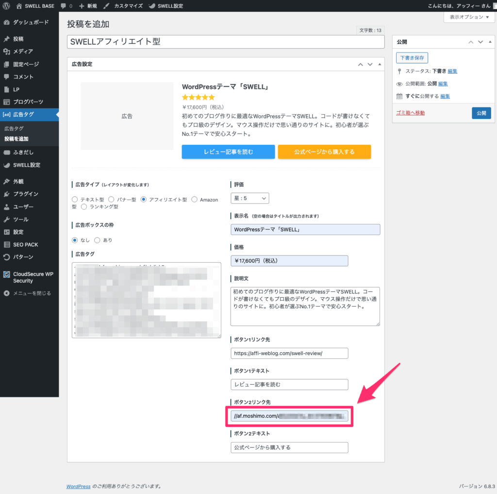Image resolution: width=497 pixels, height=494 pixels.
Task: Open the comments bubble icon in admin bar
Action: pos(64,6)
